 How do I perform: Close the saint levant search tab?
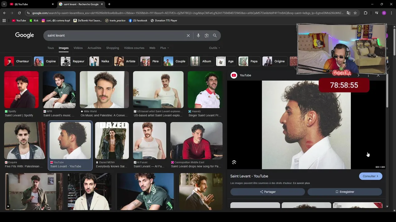(x=102, y=4)
